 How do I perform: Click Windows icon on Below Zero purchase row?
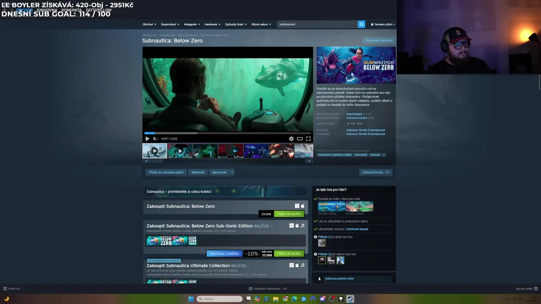tap(297, 206)
